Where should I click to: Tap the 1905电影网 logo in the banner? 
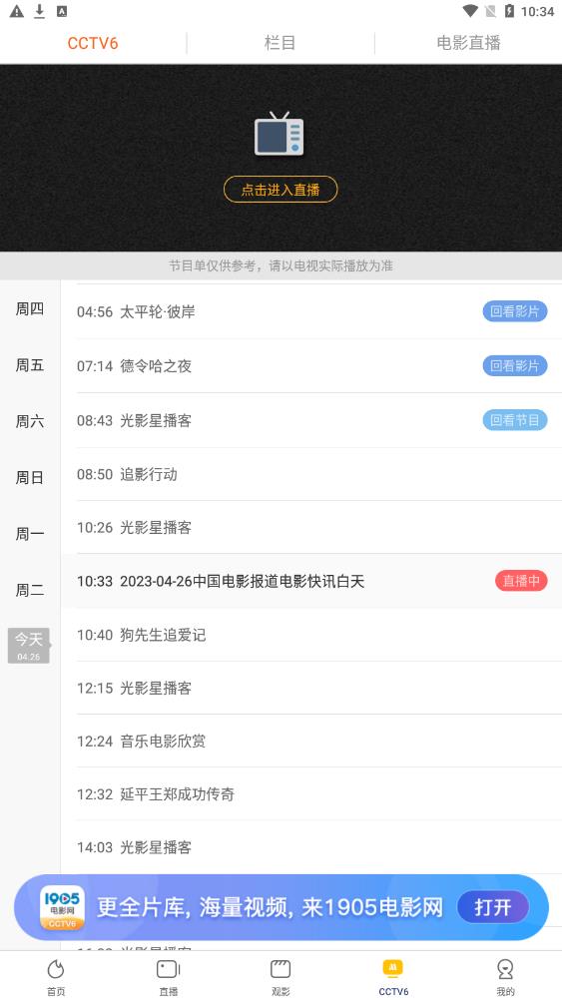tap(63, 907)
